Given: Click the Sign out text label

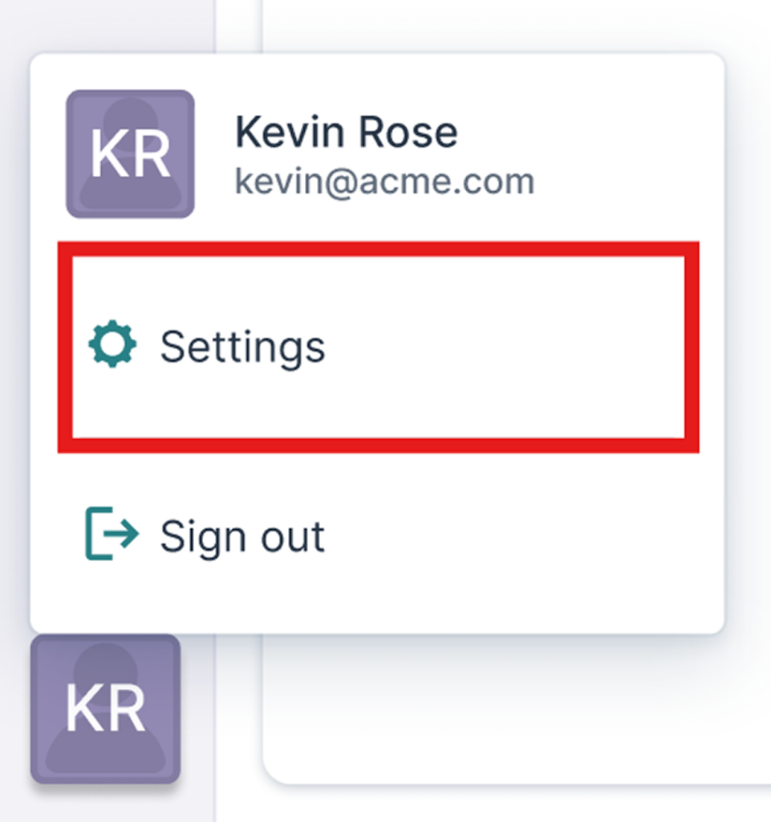Looking at the screenshot, I should tap(242, 535).
